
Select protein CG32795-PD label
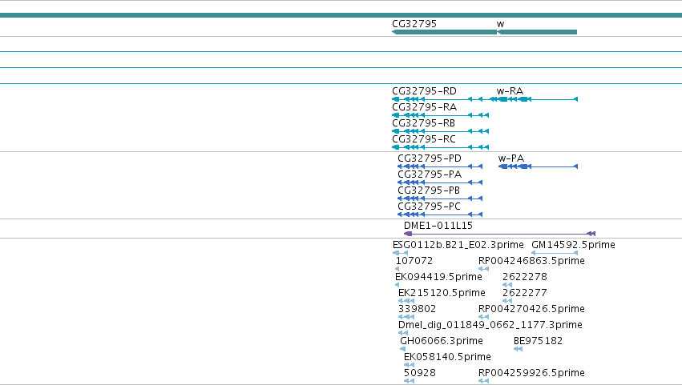pyautogui.click(x=430, y=158)
